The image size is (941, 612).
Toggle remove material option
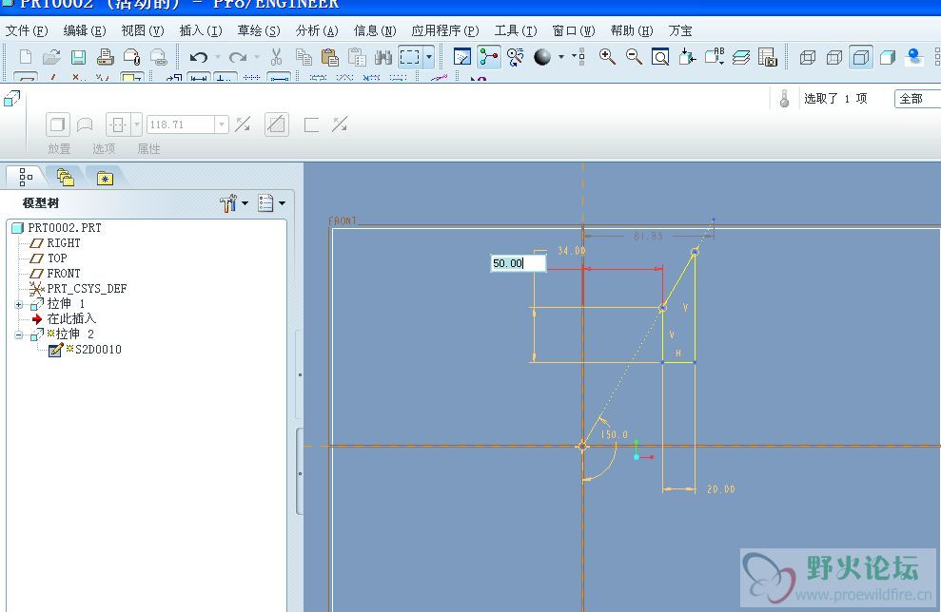click(x=277, y=124)
